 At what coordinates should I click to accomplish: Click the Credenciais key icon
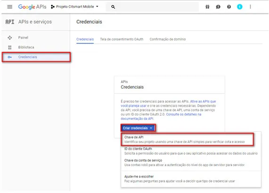click(10, 57)
